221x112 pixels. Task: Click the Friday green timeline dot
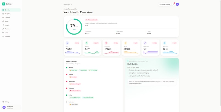(67, 95)
